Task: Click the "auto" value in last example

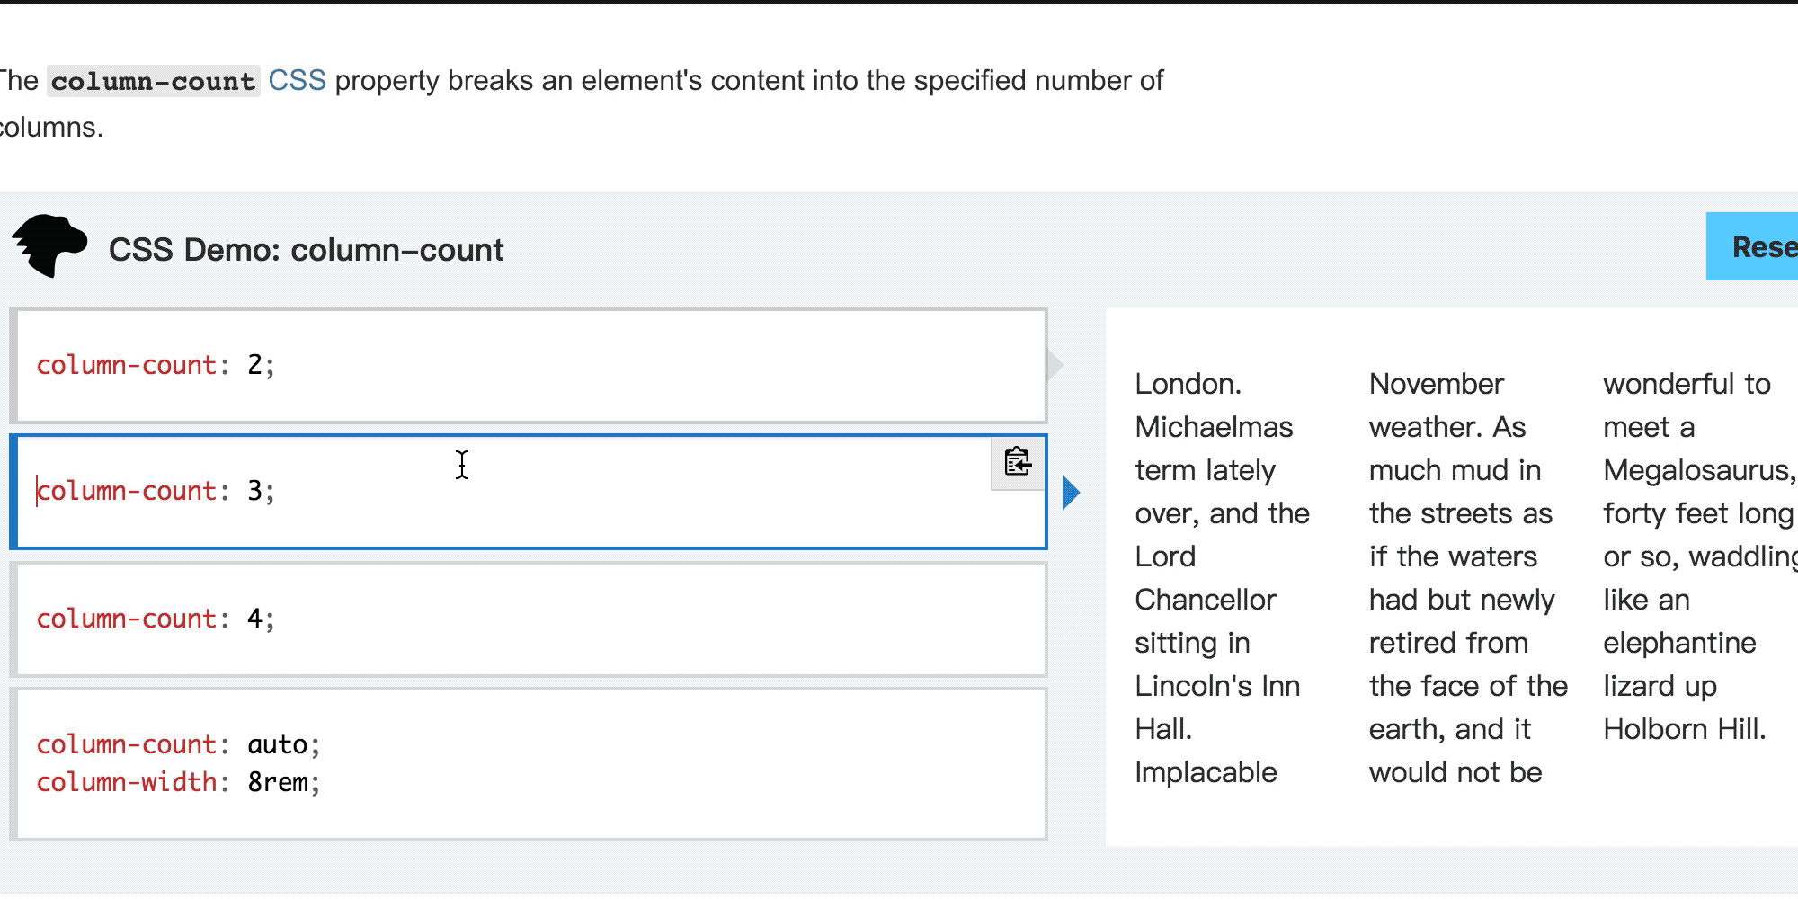Action: click(x=278, y=744)
